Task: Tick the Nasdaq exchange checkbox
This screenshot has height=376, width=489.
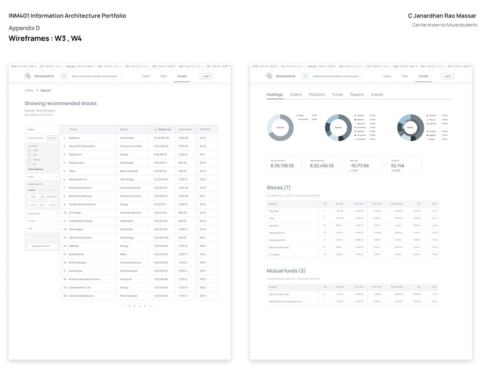Action: [29, 160]
